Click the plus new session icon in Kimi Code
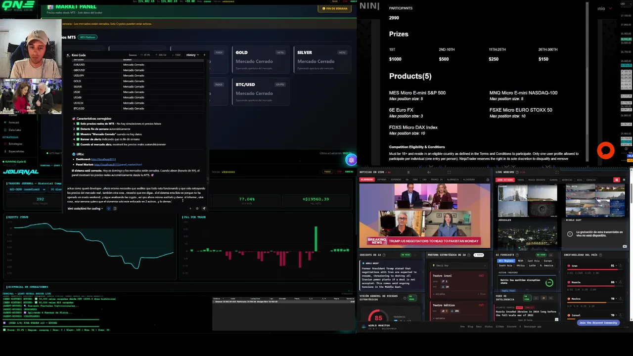Image resolution: width=633 pixels, height=356 pixels. click(204, 55)
